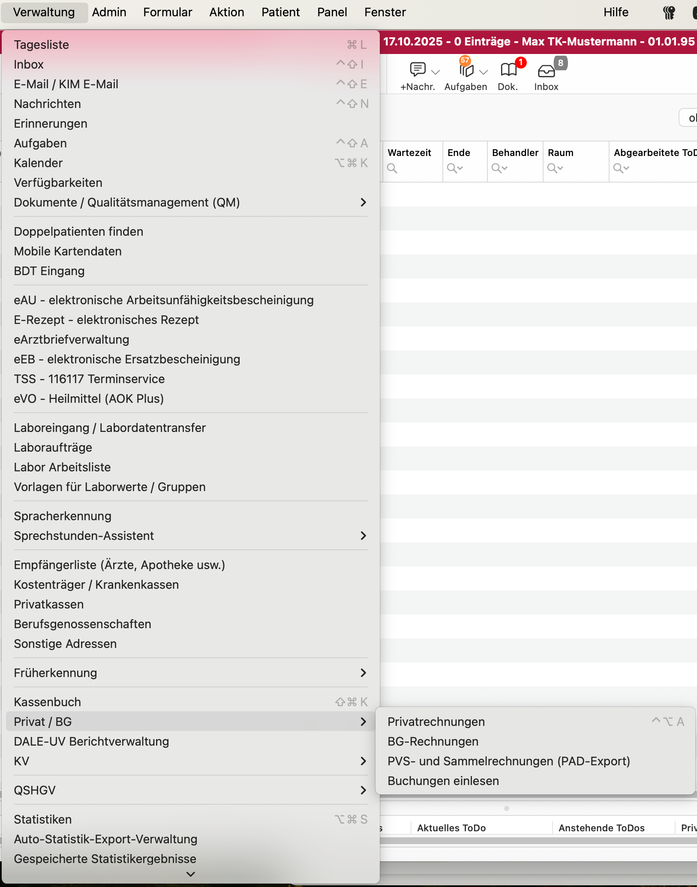Open the Dok. book icon
This screenshot has height=887, width=697.
508,69
